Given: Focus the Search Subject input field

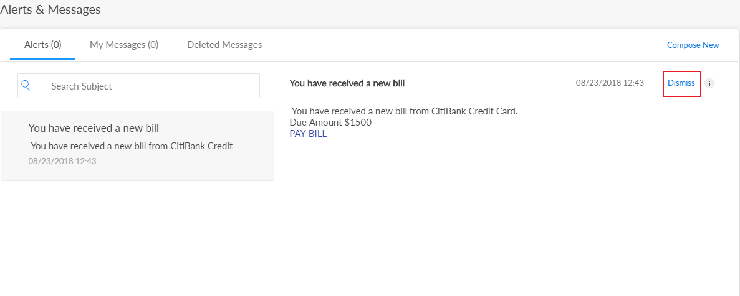Looking at the screenshot, I should [150, 86].
